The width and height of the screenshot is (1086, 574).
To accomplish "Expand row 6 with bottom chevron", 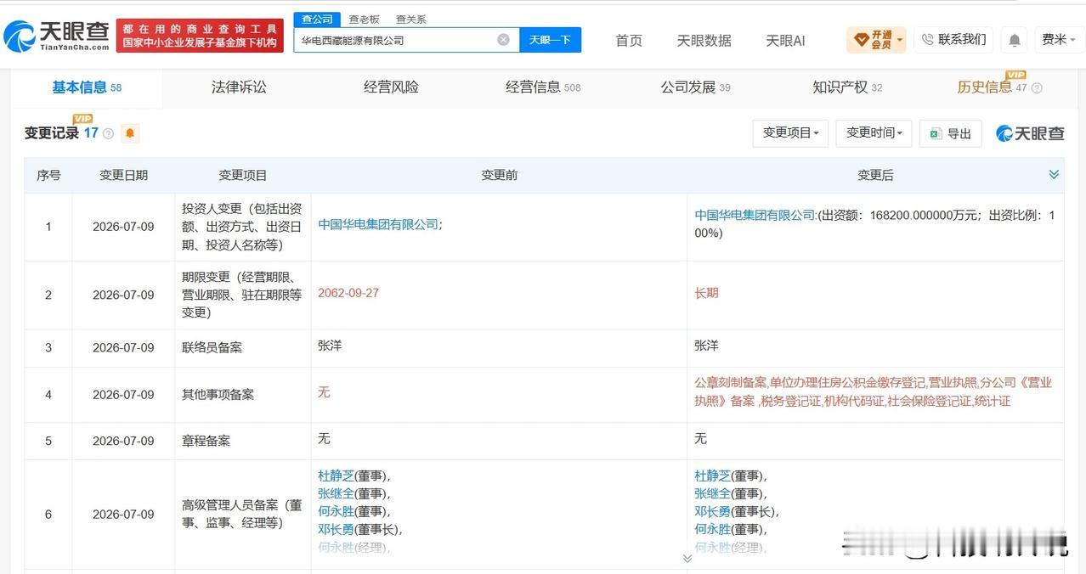I will pyautogui.click(x=687, y=558).
